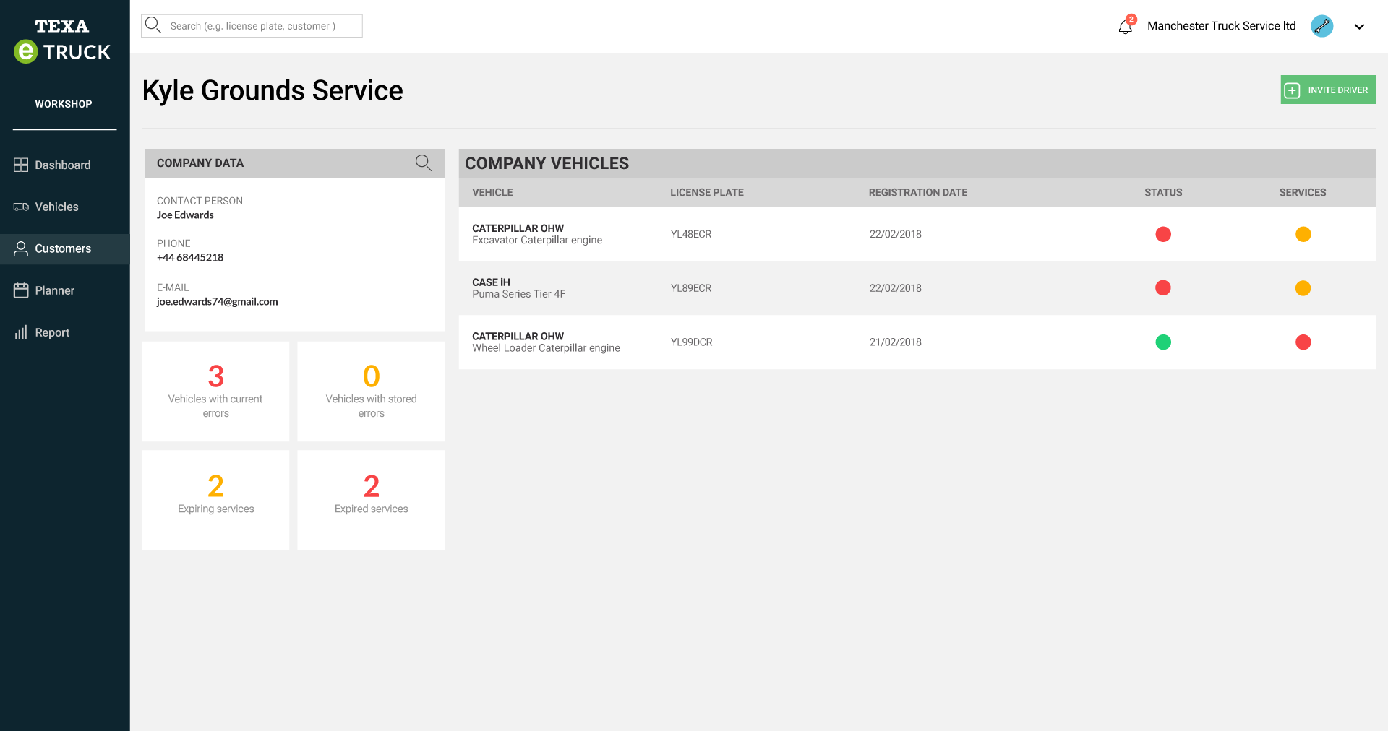
Task: Open the Vehicles with stored errors card
Action: 371,392
